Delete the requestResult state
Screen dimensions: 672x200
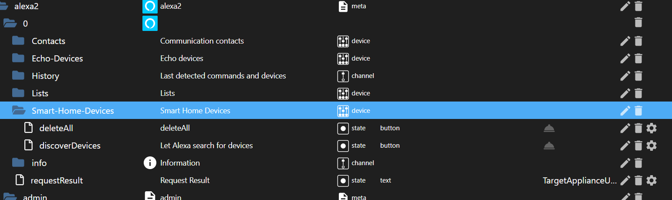(x=638, y=180)
